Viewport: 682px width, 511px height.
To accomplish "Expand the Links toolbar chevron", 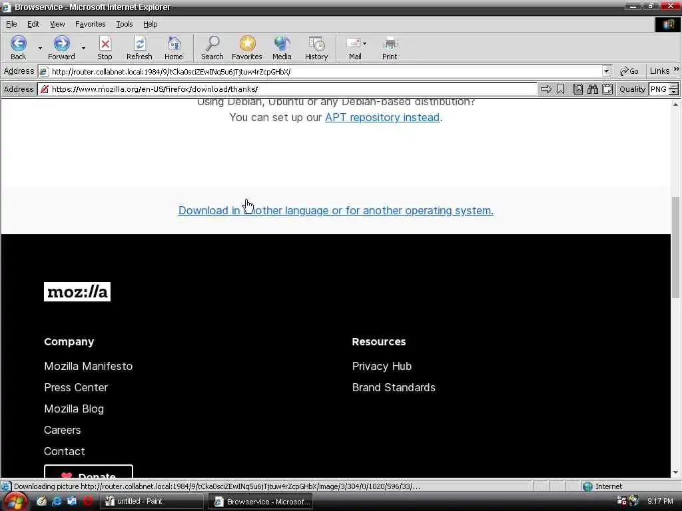I will click(x=677, y=69).
